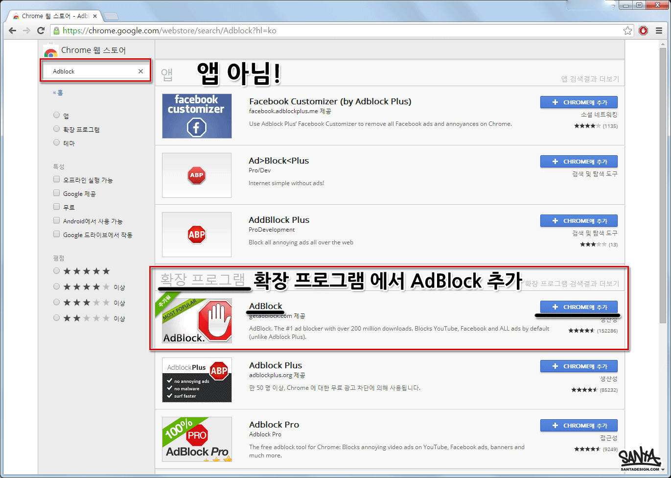Add Adblock Pro to Chrome

tap(579, 426)
